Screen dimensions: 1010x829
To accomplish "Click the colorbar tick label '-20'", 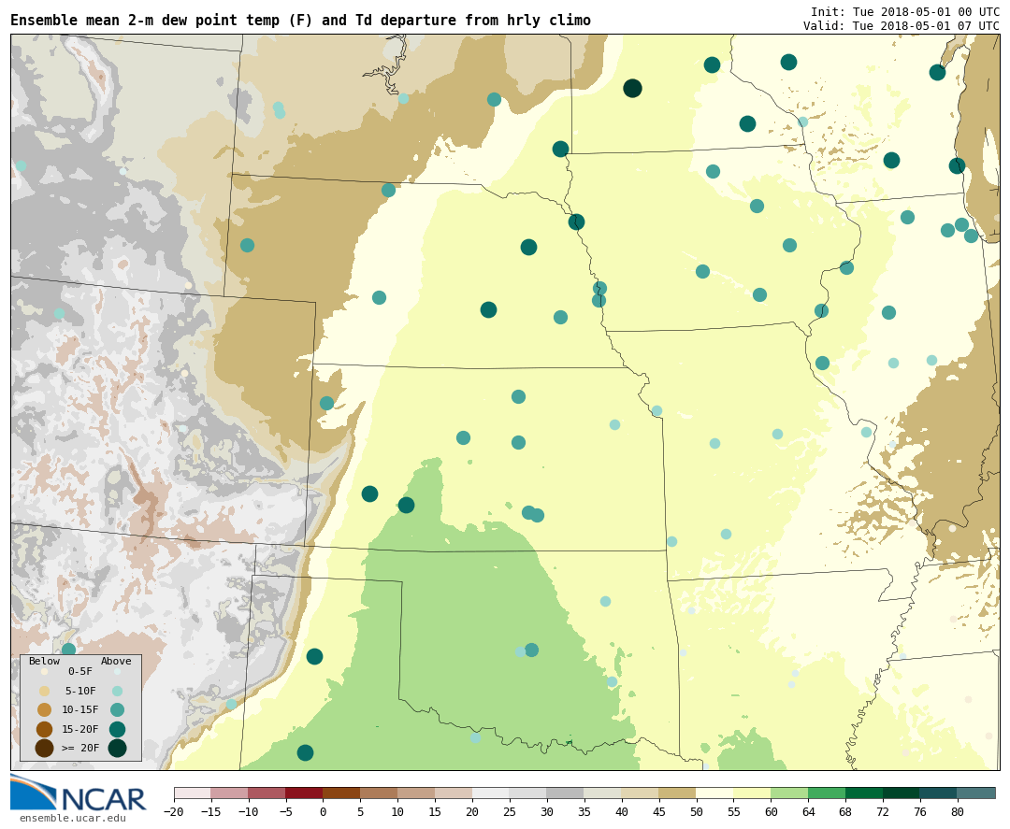I will (x=174, y=811).
